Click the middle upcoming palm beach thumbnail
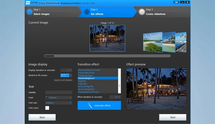This screenshot has width=215, height=124. click(x=169, y=42)
